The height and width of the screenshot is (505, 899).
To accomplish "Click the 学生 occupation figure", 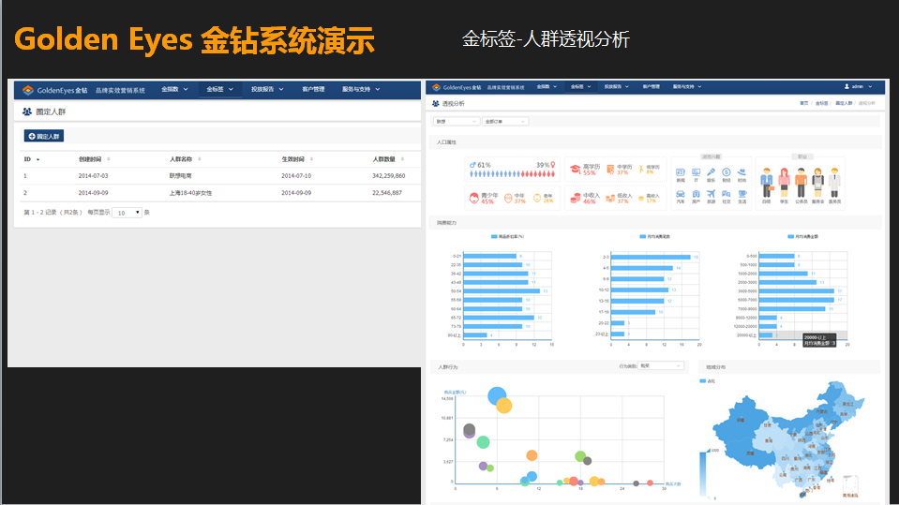I will click(784, 183).
